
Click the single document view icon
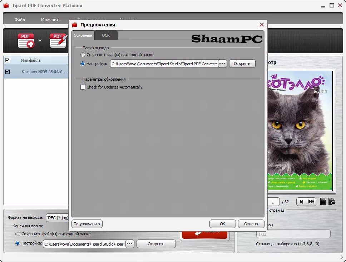[x=323, y=201]
